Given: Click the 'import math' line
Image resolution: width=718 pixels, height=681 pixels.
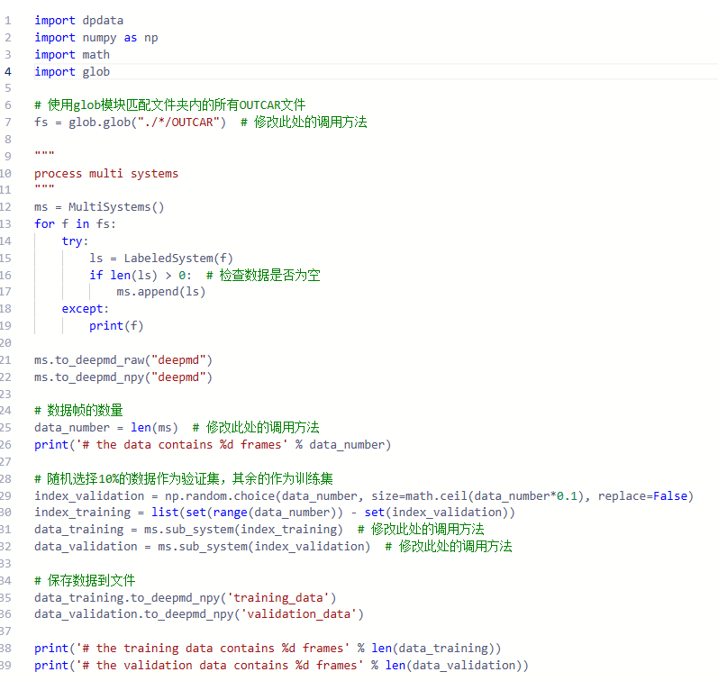Looking at the screenshot, I should point(72,54).
